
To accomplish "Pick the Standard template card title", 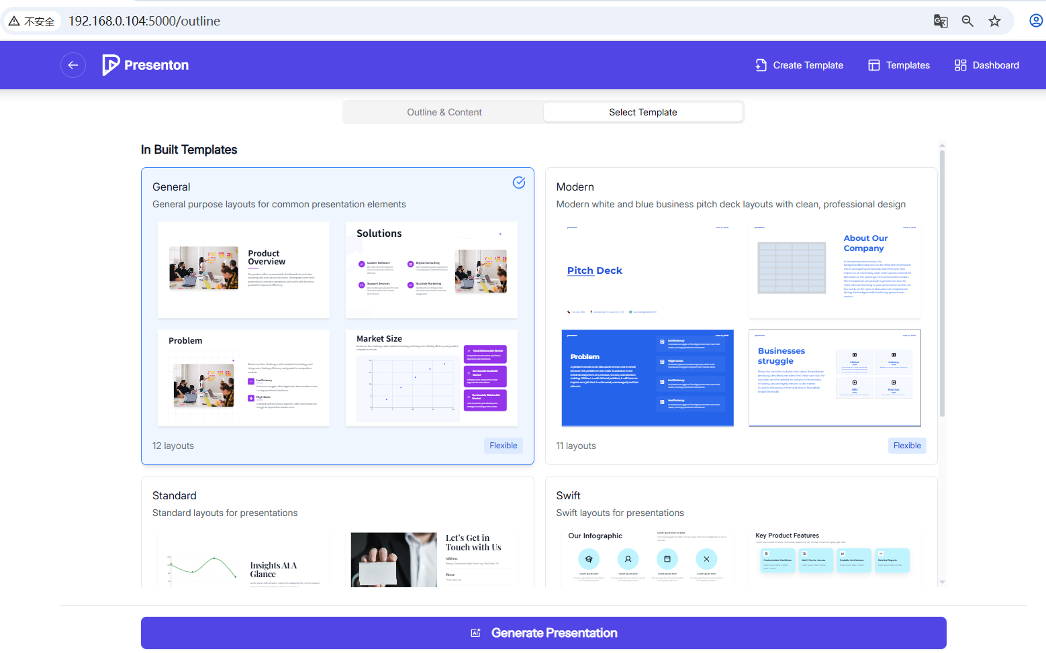I will click(x=175, y=496).
